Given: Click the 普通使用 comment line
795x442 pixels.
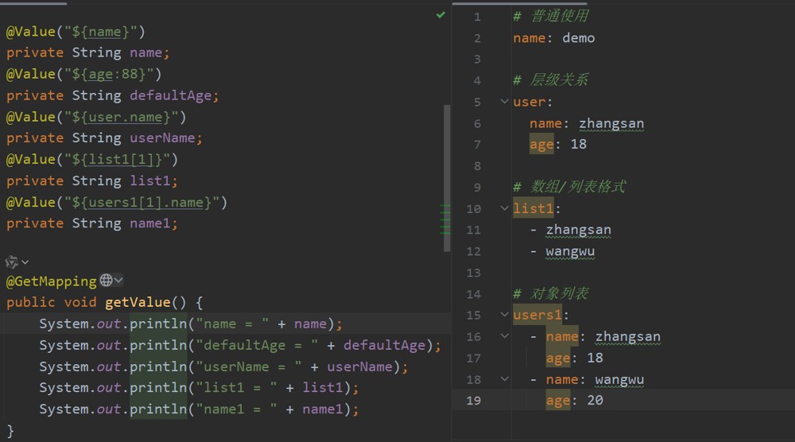Looking at the screenshot, I should (x=551, y=16).
